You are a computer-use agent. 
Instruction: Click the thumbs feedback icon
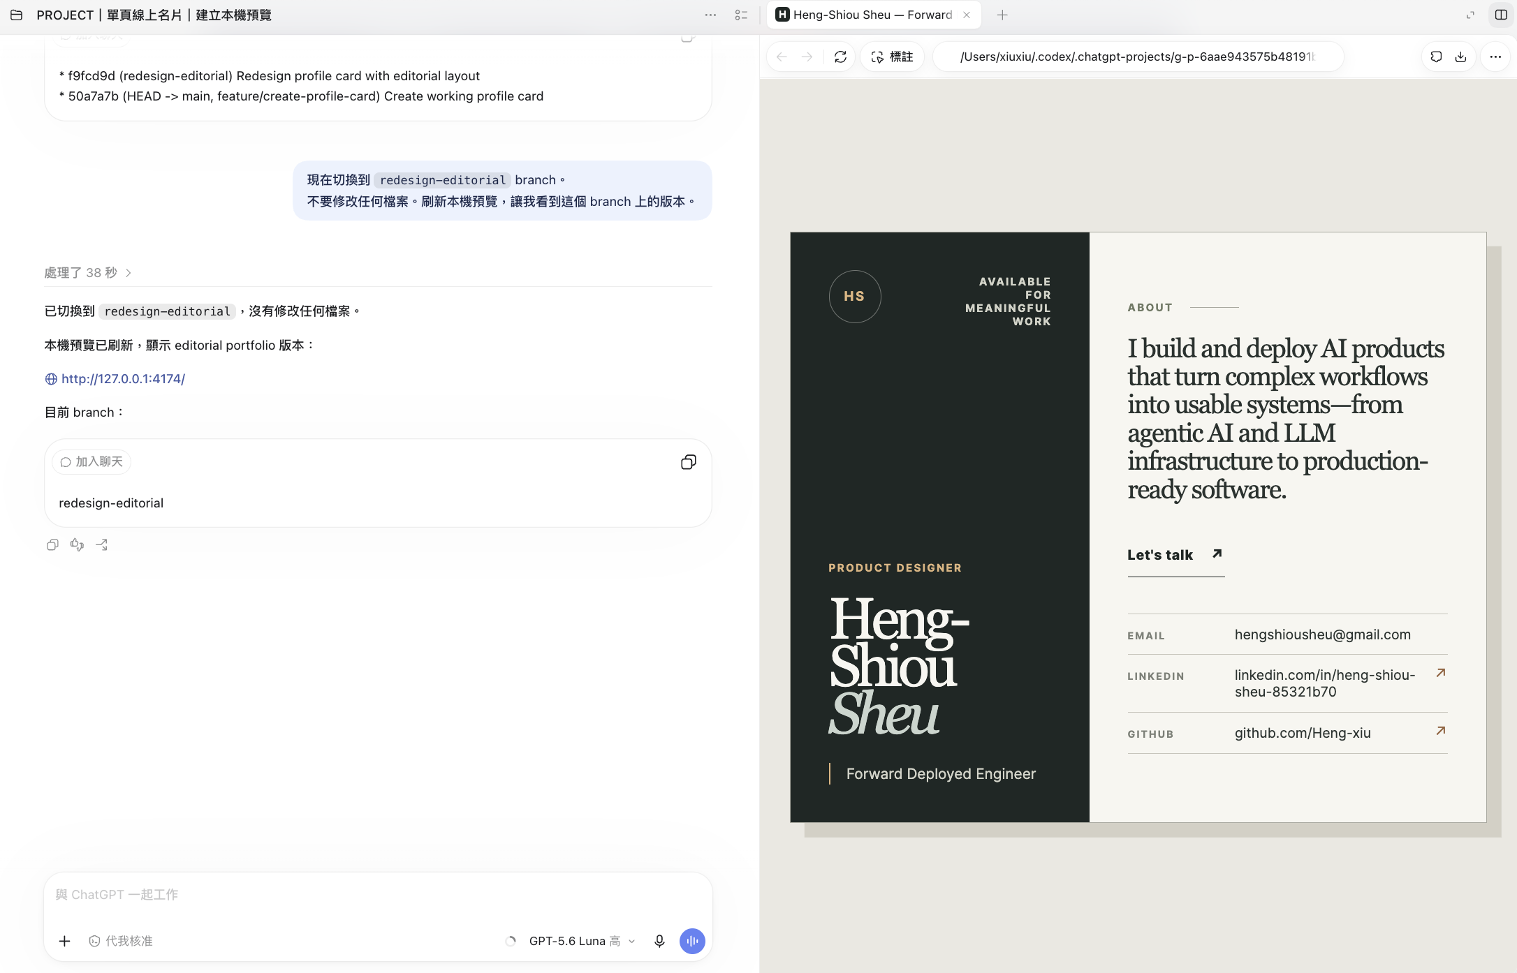pyautogui.click(x=77, y=544)
